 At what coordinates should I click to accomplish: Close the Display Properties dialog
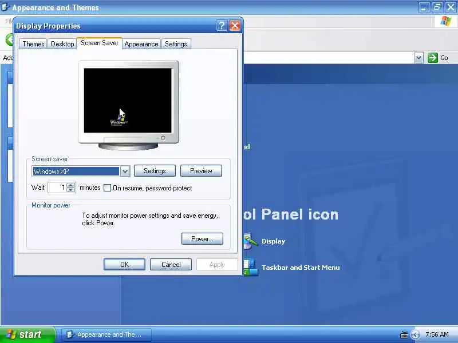pyautogui.click(x=235, y=26)
